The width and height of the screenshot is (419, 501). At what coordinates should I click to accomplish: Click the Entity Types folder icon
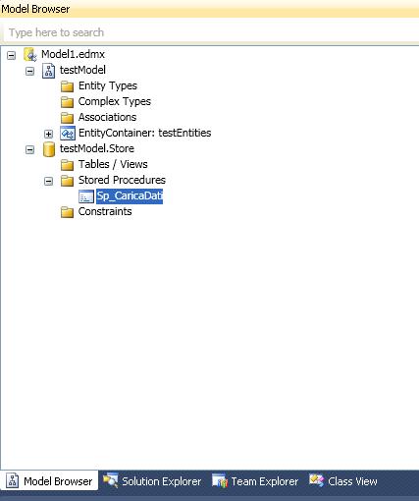click(x=68, y=86)
